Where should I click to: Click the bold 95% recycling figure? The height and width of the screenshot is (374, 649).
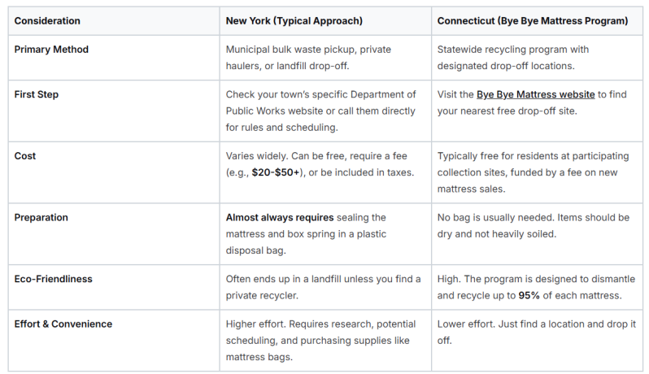click(529, 295)
